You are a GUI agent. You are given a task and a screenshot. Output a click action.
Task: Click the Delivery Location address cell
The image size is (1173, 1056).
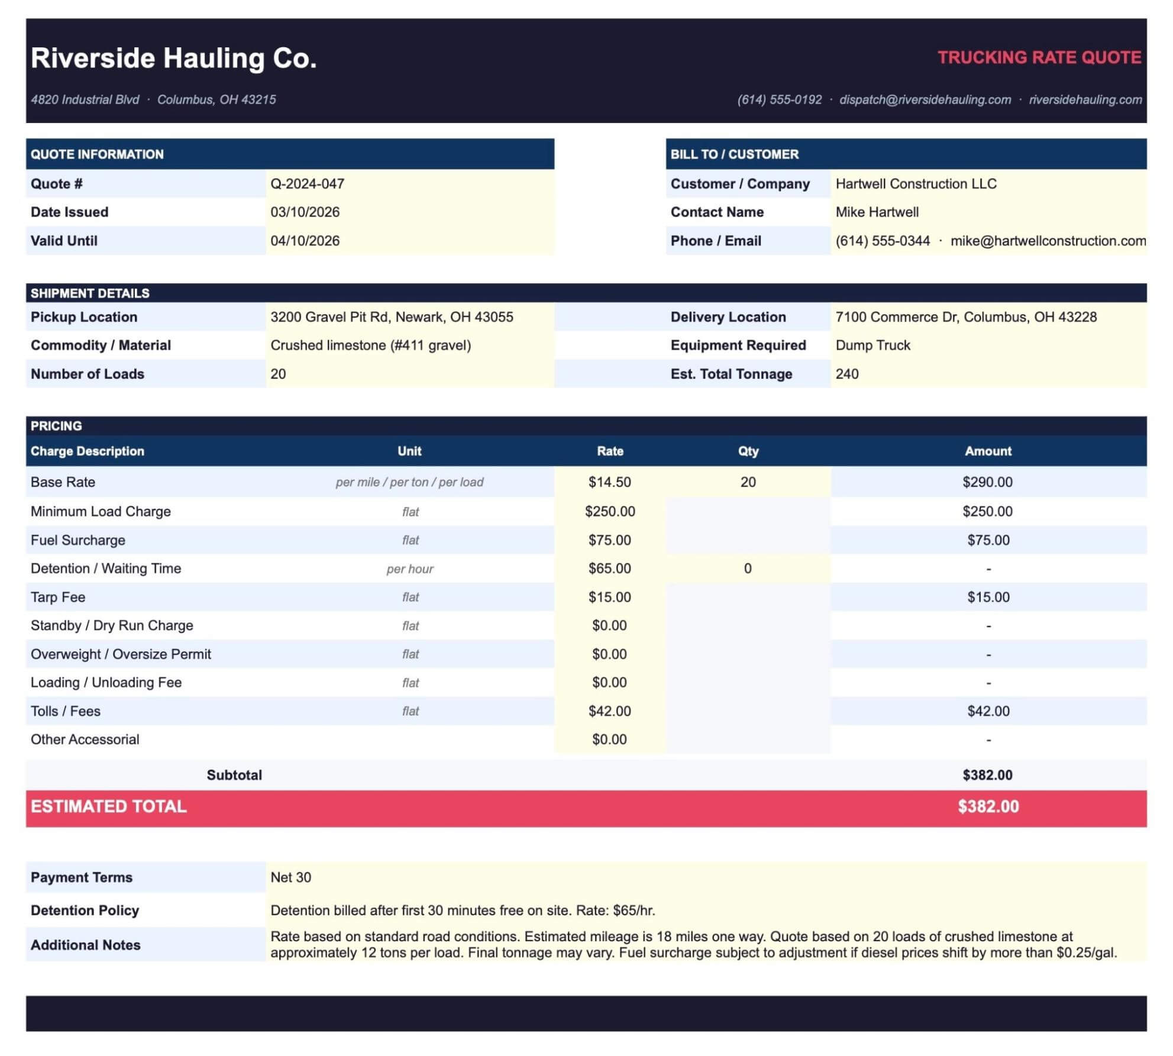tap(967, 317)
